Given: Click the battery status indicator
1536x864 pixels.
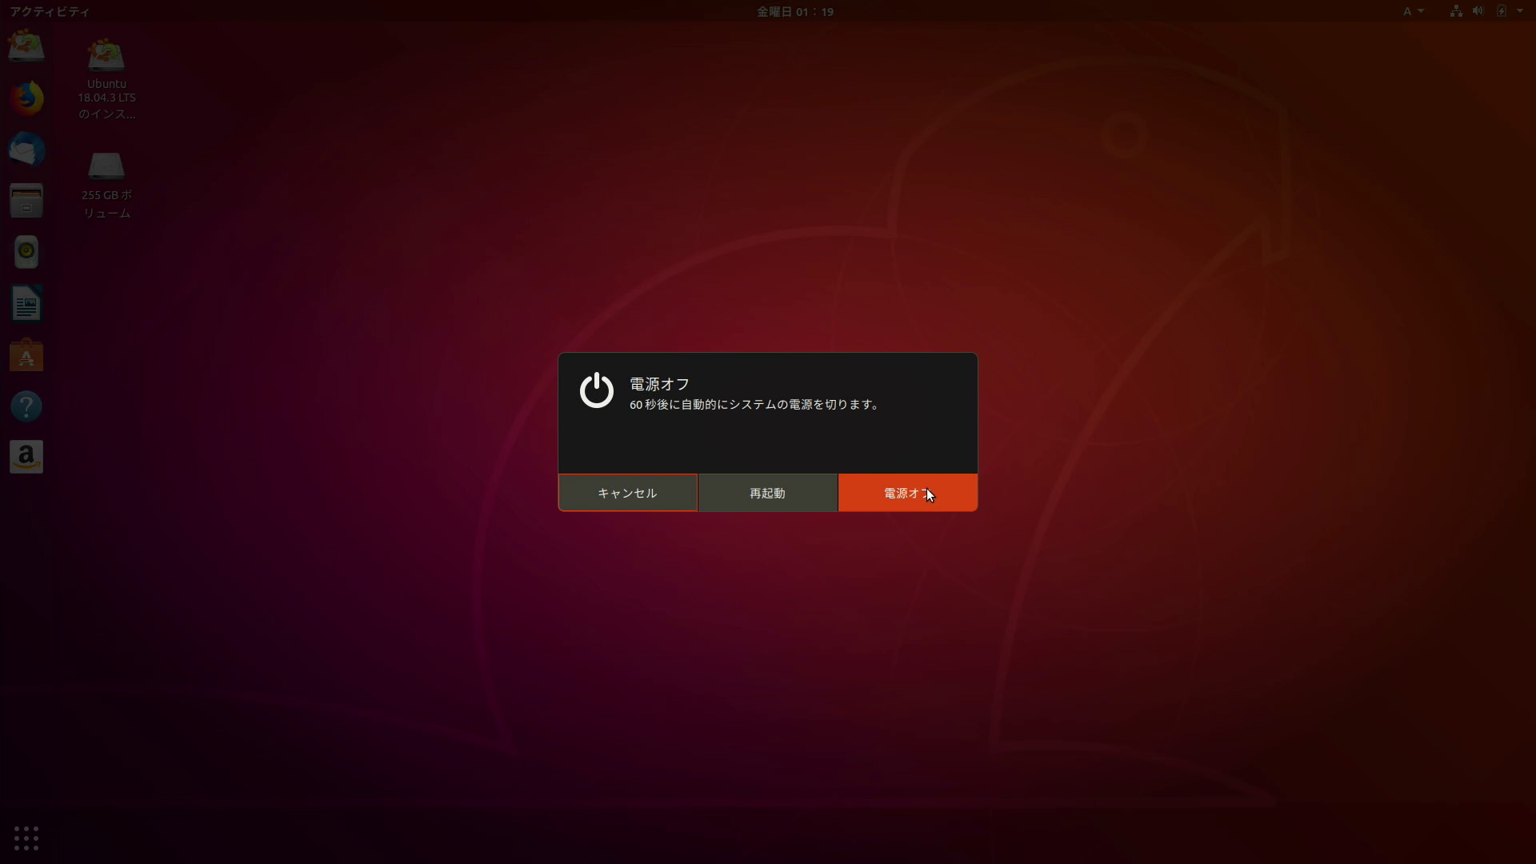Looking at the screenshot, I should click(1502, 11).
